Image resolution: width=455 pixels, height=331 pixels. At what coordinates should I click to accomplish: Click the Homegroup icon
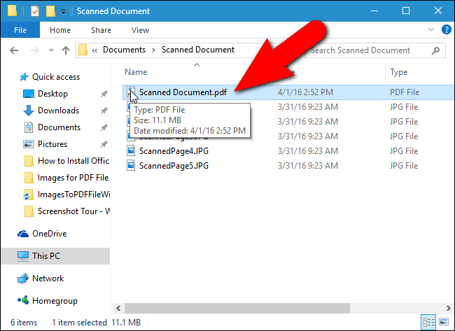23,300
